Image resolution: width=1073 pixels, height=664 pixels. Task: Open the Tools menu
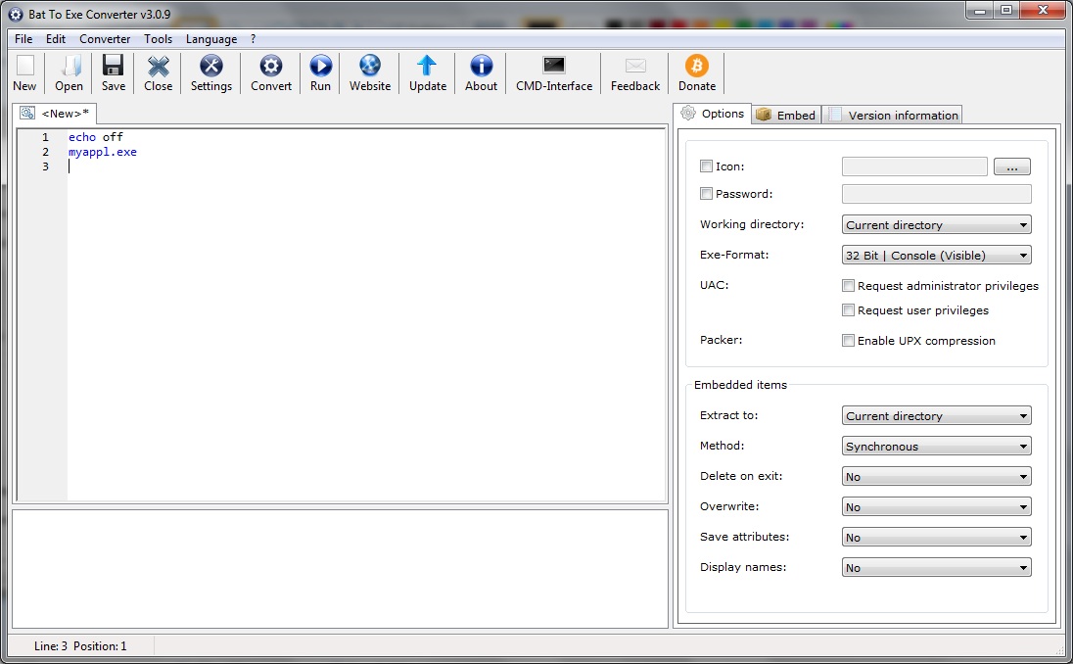158,39
